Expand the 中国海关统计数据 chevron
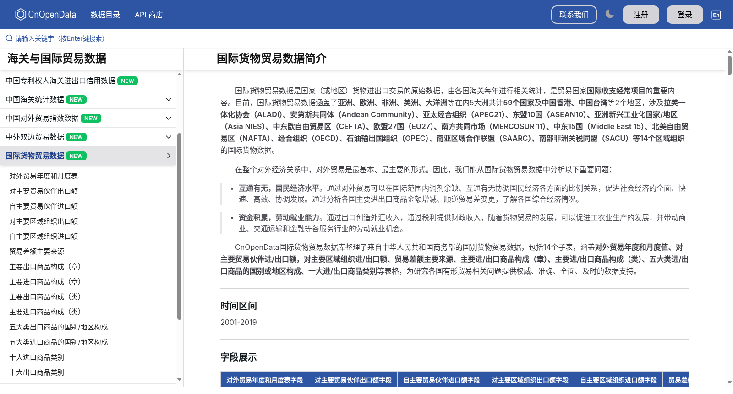 click(169, 99)
